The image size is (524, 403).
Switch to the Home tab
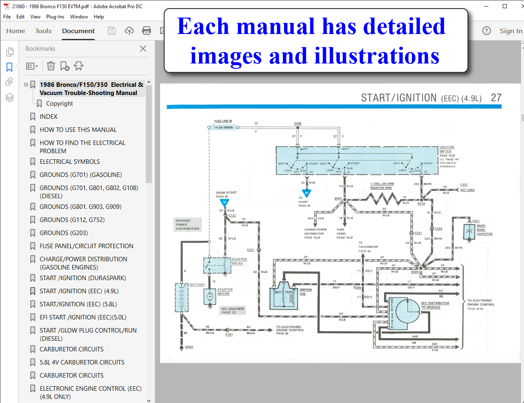16,31
